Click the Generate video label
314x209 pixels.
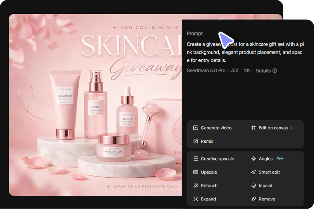coord(216,128)
